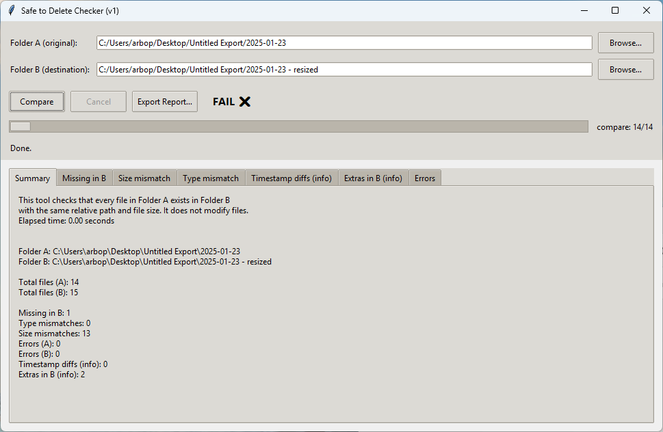This screenshot has width=663, height=432.
Task: Click the Done. status message
Action: click(x=20, y=148)
